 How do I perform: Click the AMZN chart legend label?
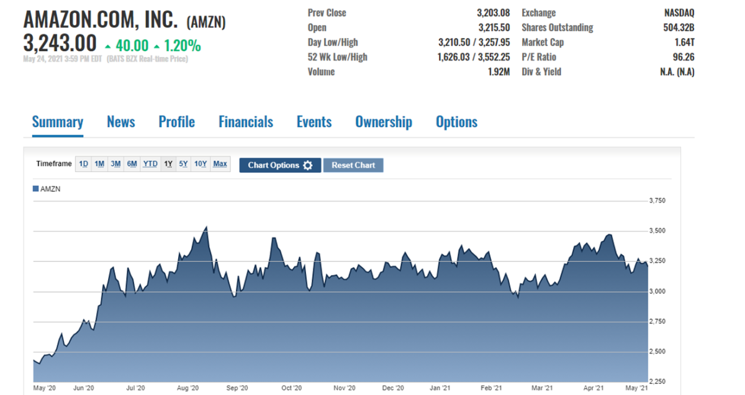[50, 189]
